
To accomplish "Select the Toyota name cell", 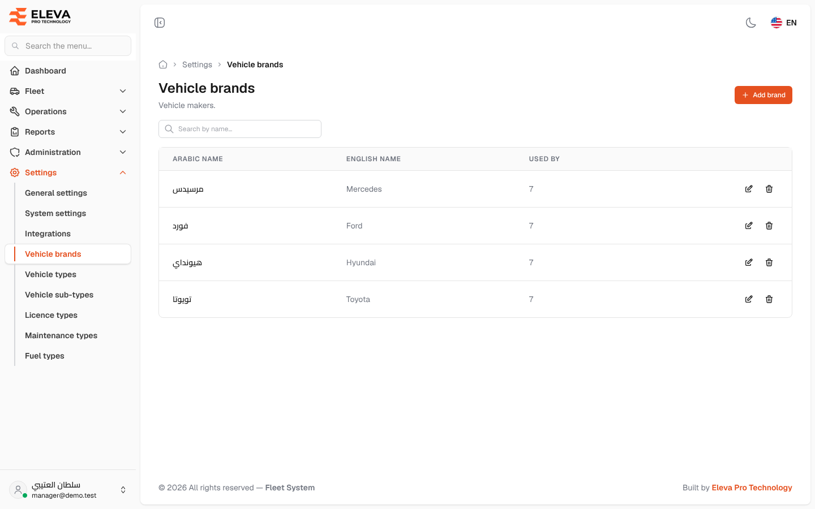I will pos(358,299).
